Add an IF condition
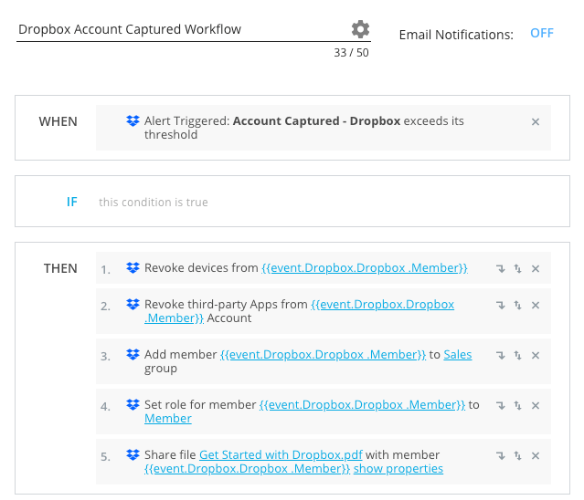 tap(72, 202)
